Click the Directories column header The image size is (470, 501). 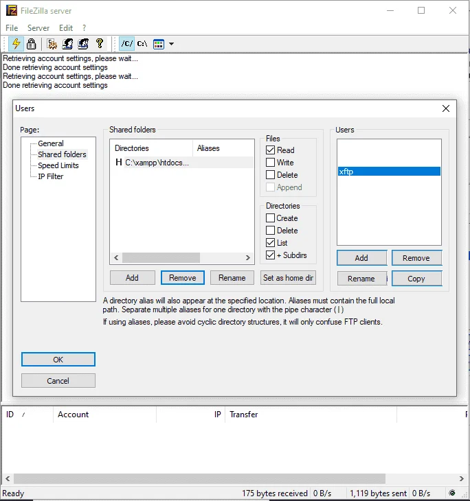tap(152, 148)
